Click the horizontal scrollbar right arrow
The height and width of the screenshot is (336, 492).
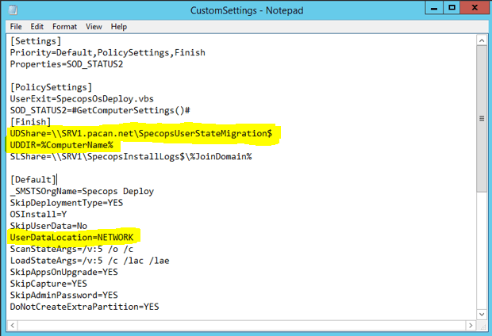coord(471,326)
